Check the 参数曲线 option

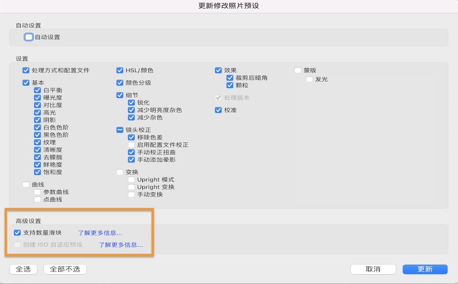(x=37, y=192)
